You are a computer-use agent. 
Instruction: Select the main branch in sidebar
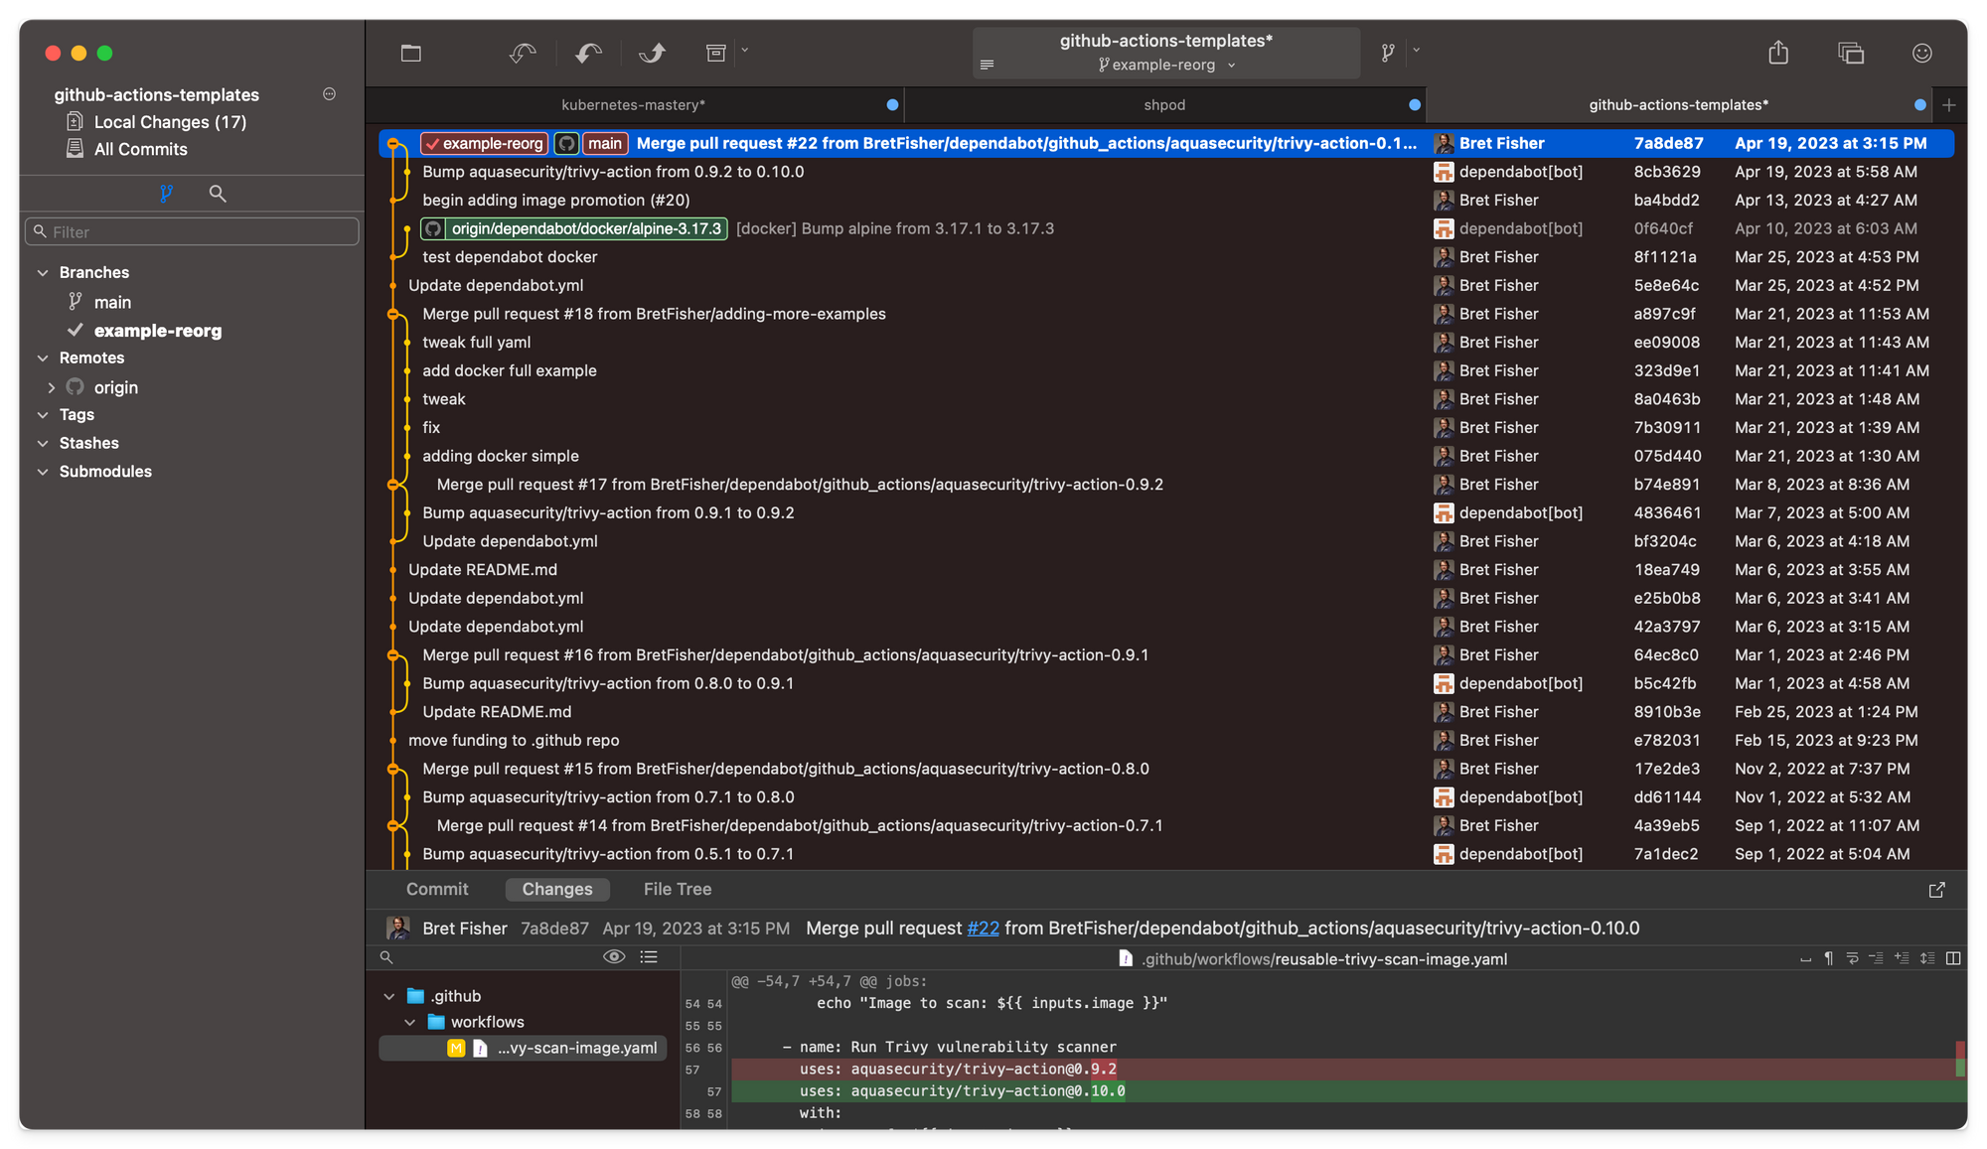coord(112,302)
